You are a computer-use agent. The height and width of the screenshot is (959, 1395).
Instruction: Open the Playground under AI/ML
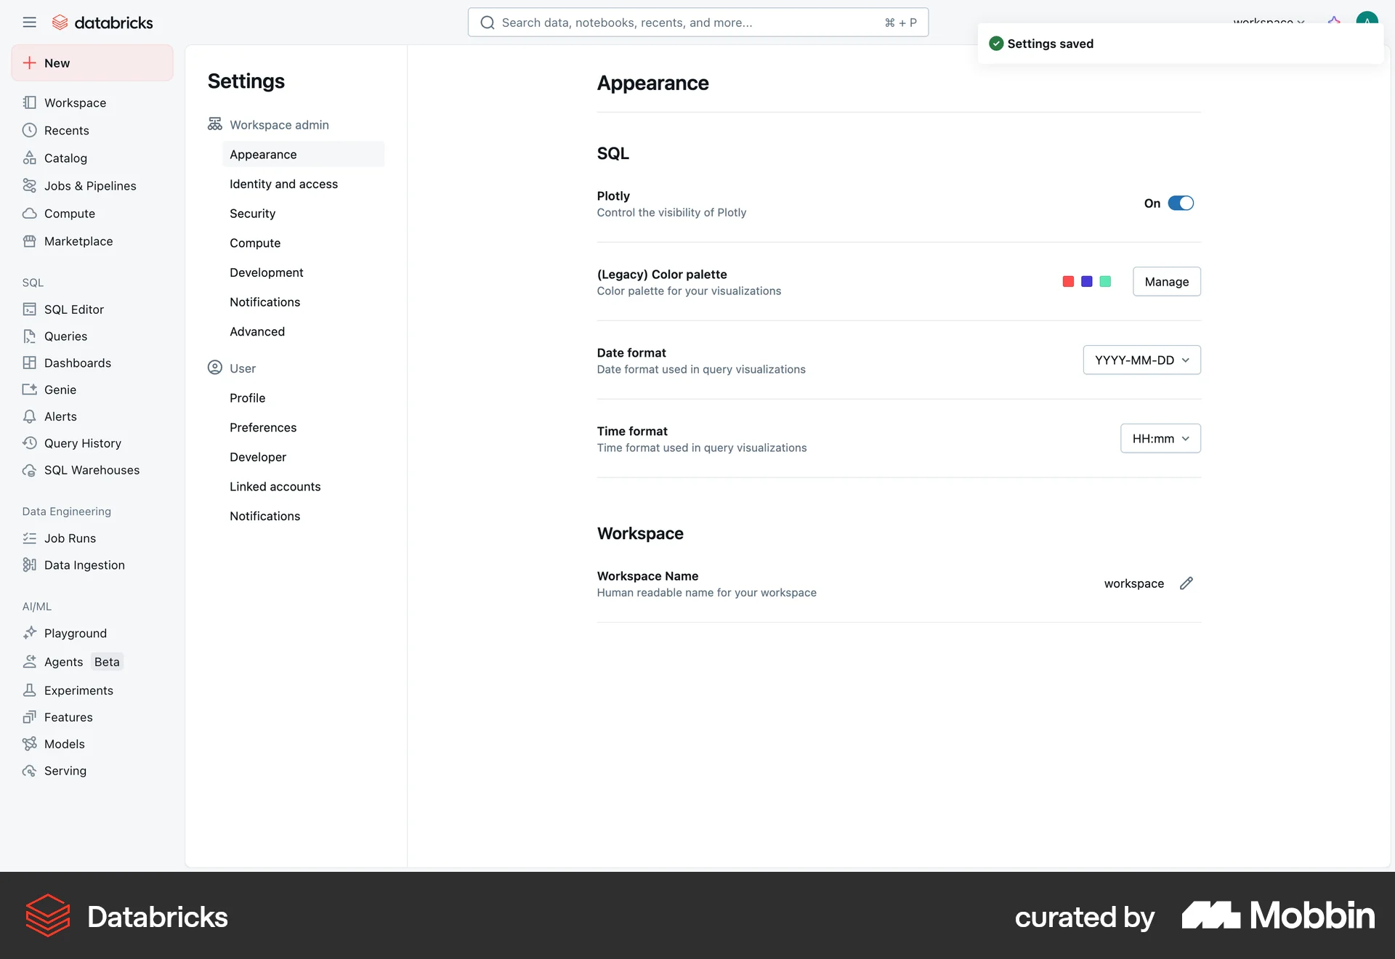point(76,633)
